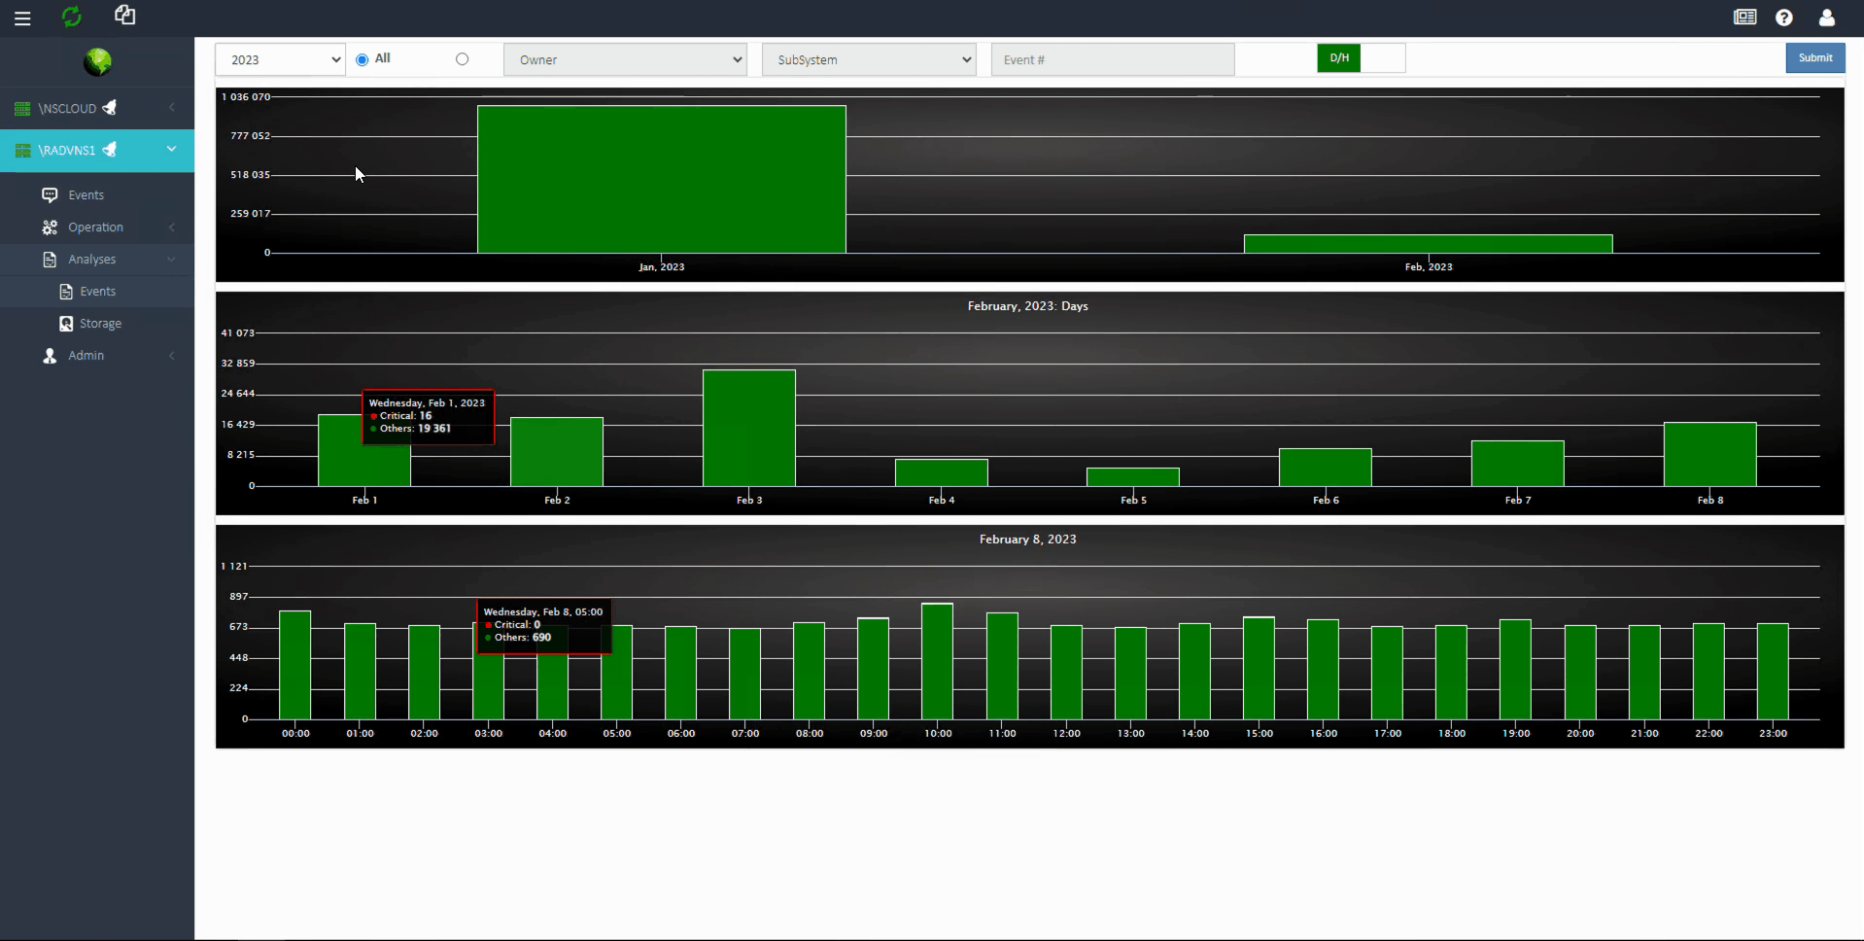Click the green refresh icon
1864x941 pixels.
[x=72, y=17]
